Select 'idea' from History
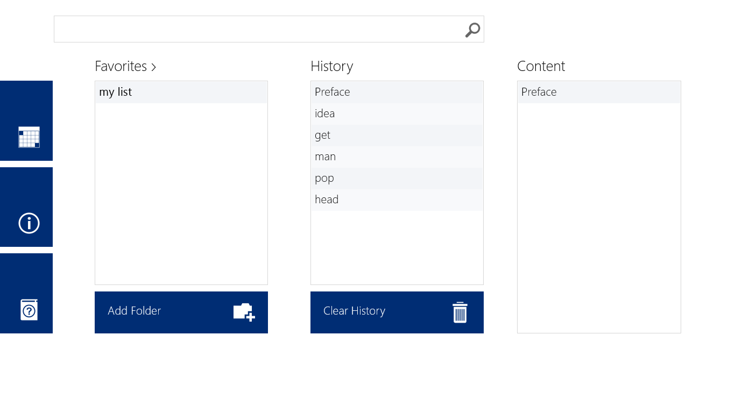This screenshot has height=413, width=735. 397,113
